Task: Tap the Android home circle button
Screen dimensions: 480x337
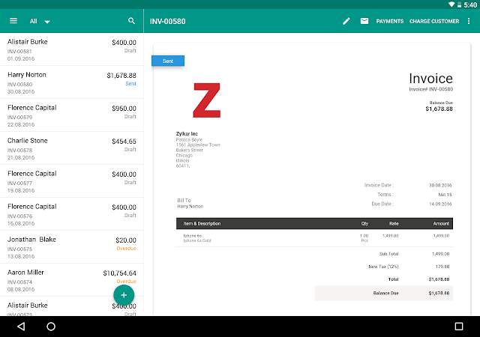Action: [x=51, y=327]
